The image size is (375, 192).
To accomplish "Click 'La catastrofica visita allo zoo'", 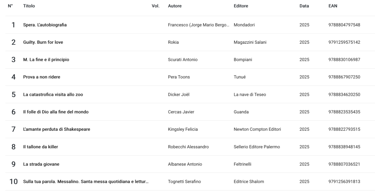I will click(x=53, y=95).
